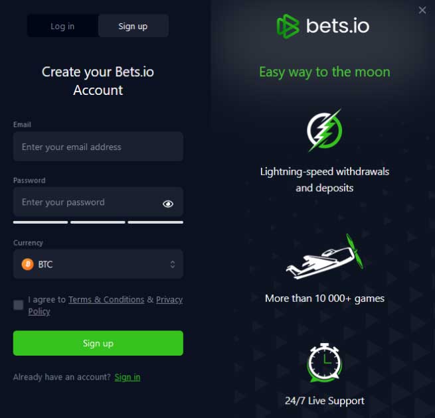Viewport: 435px width, 418px height.
Task: Open the Privacy Policy link
Action: coord(169,300)
